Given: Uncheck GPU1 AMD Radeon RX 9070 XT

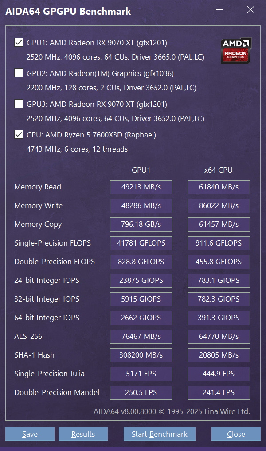Looking at the screenshot, I should [x=19, y=43].
